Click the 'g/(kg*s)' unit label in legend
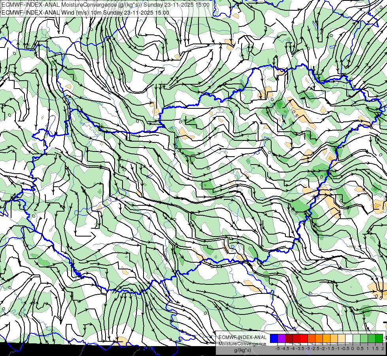Image resolution: width=387 pixels, height=356 pixels. tap(243, 350)
